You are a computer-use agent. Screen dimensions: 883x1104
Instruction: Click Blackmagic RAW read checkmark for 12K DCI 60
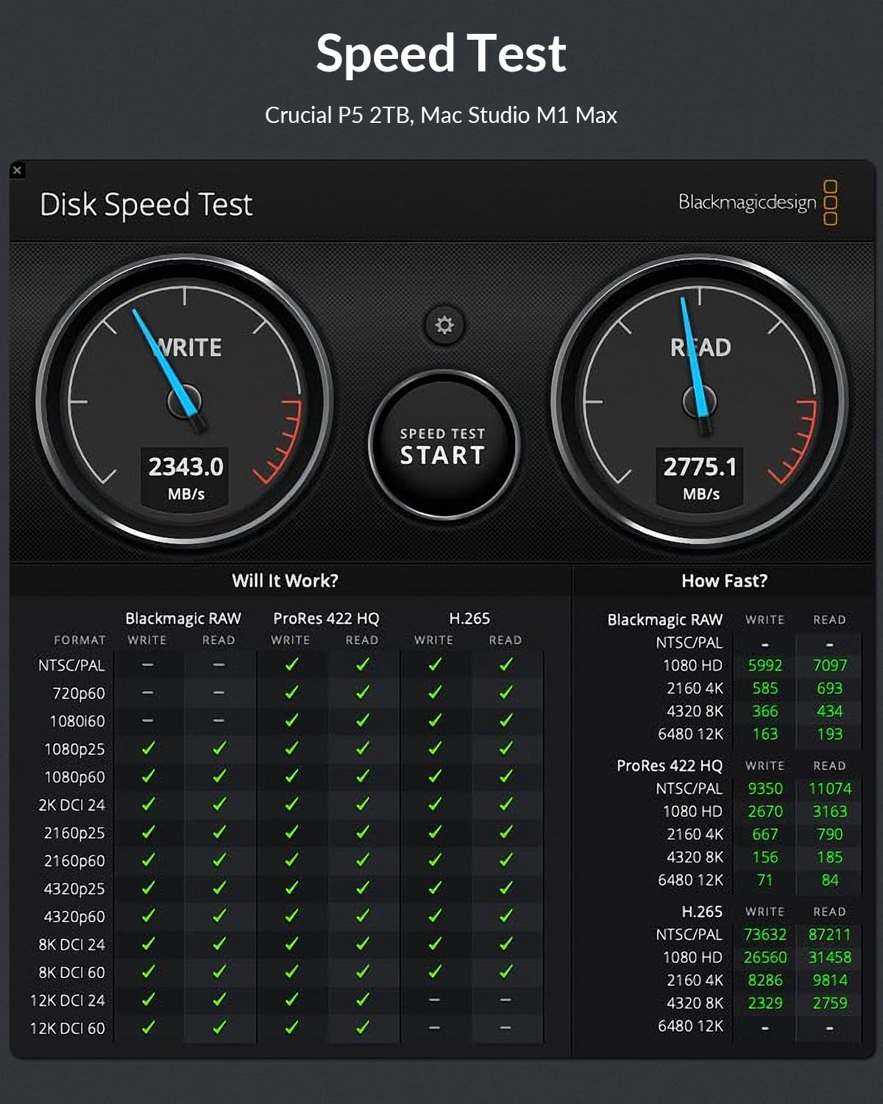219,1027
